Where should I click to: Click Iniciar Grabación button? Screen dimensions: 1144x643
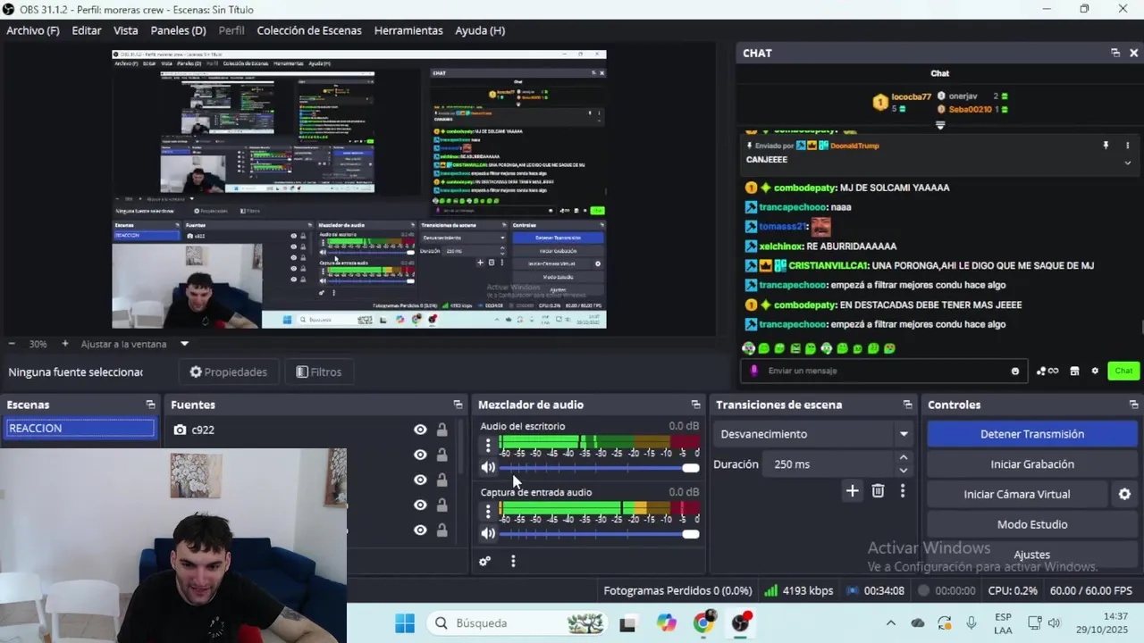(1032, 464)
